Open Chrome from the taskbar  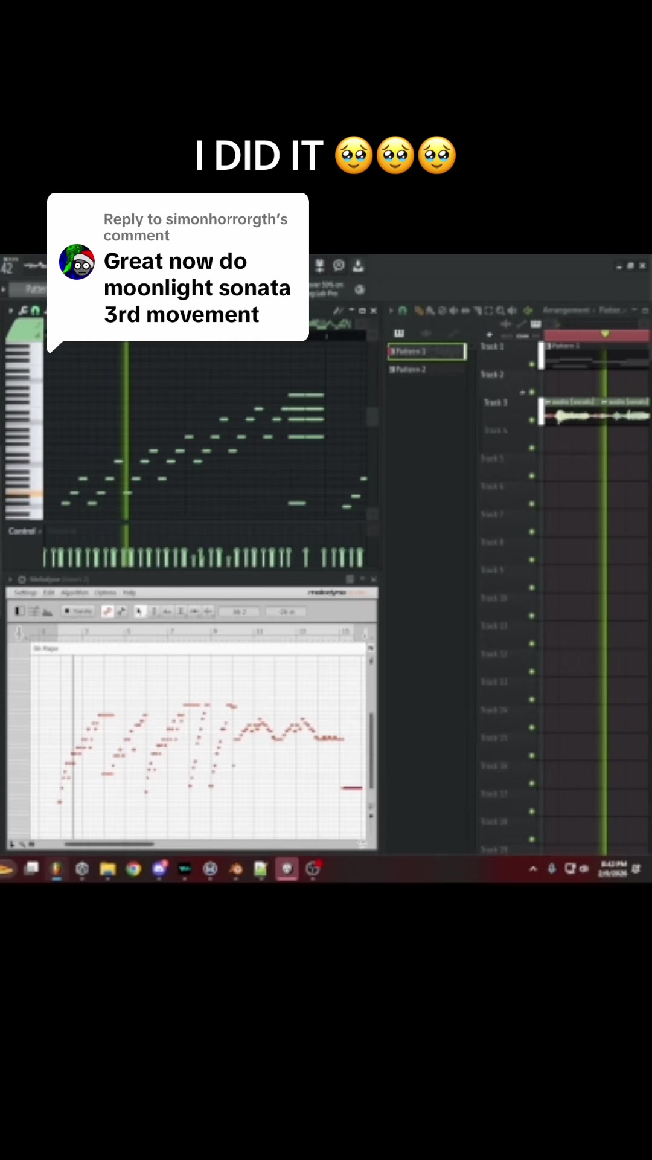[x=133, y=869]
